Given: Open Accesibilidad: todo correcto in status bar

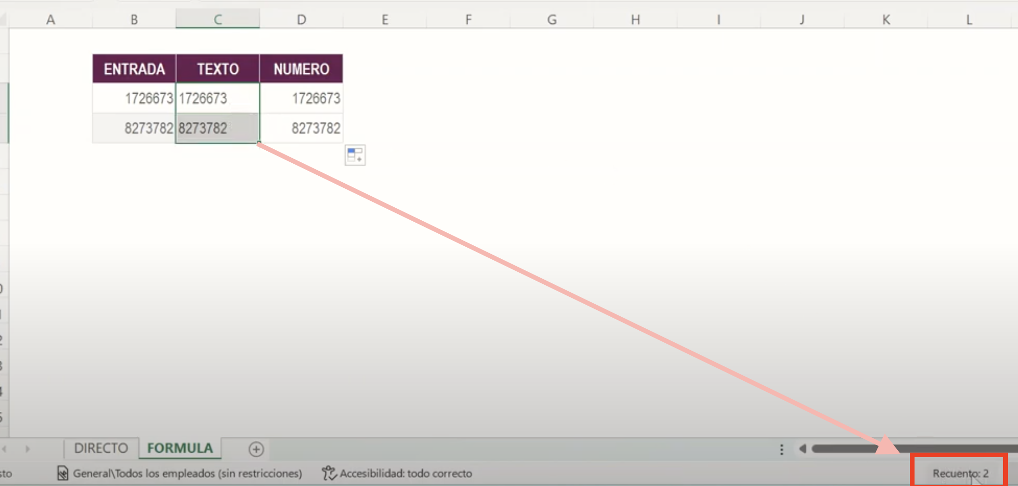Looking at the screenshot, I should coord(406,473).
